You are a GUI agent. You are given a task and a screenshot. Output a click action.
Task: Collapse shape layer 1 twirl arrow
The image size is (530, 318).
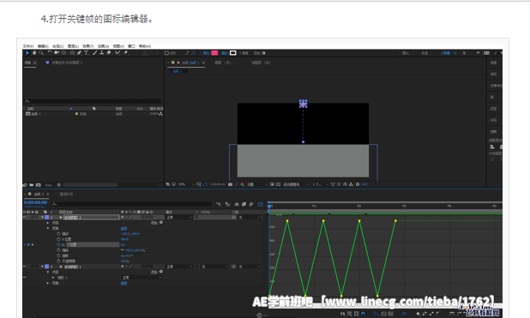[42, 267]
